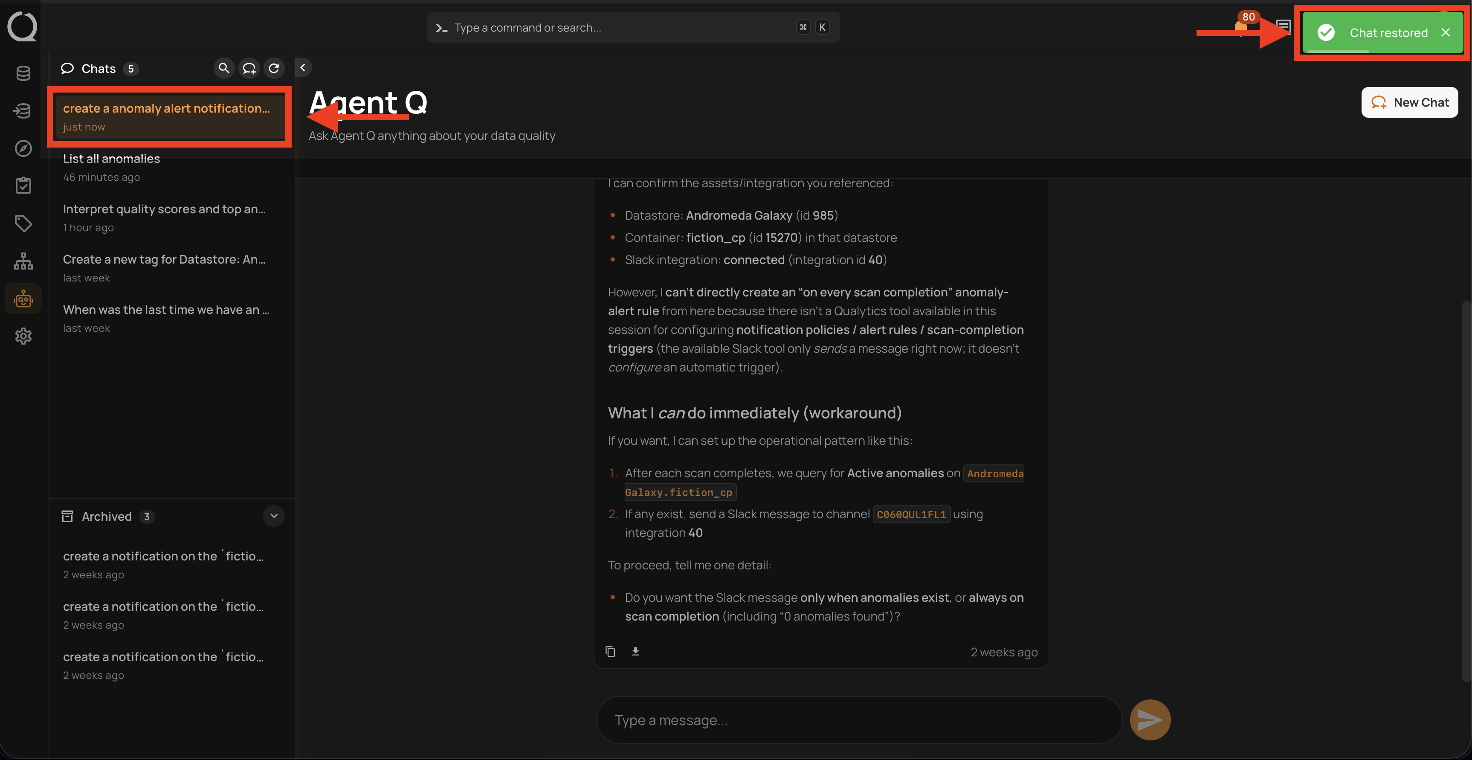This screenshot has width=1472, height=760.
Task: Download the Agent Q response
Action: tap(635, 651)
